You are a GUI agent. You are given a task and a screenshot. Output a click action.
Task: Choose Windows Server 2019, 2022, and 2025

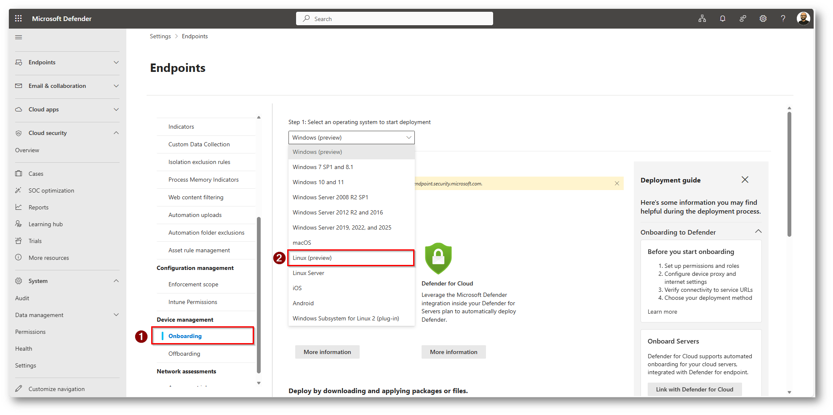[x=351, y=227]
